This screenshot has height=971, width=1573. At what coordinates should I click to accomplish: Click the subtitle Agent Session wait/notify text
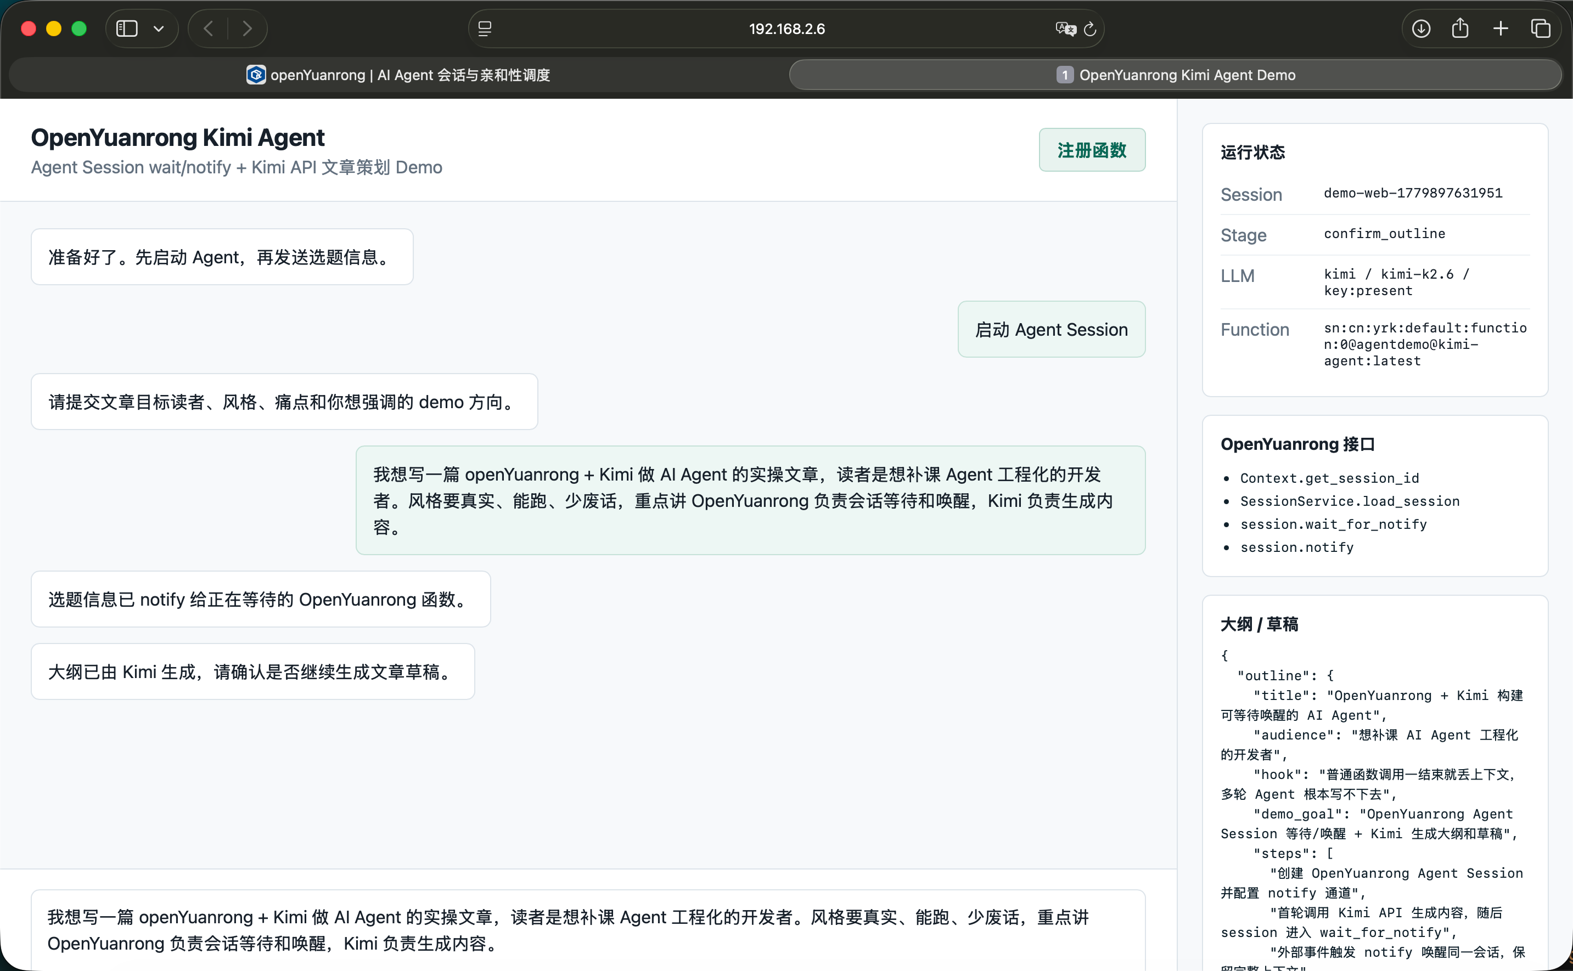pyautogui.click(x=237, y=168)
